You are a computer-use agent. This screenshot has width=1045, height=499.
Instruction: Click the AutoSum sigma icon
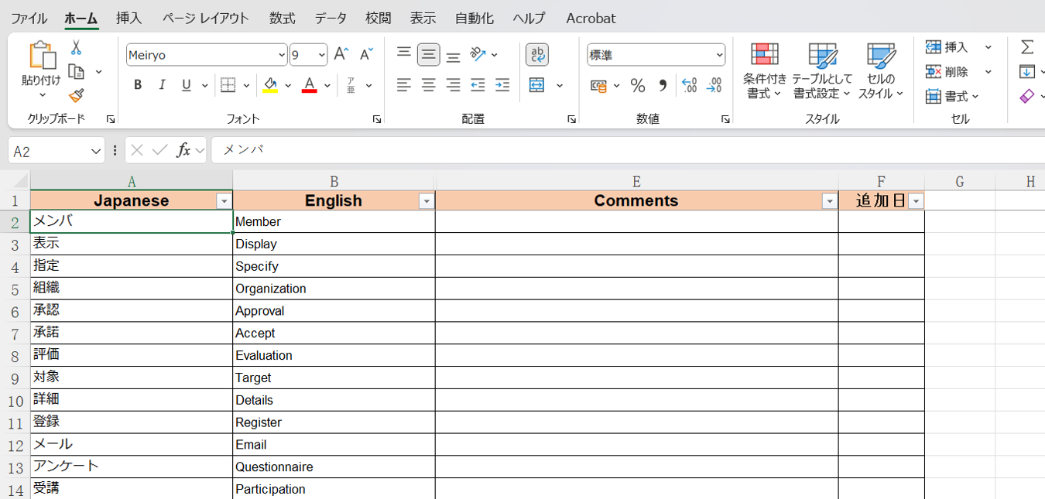[x=1027, y=47]
